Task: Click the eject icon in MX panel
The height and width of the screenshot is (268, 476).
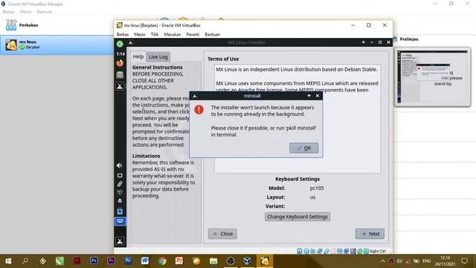Action: pos(120,201)
